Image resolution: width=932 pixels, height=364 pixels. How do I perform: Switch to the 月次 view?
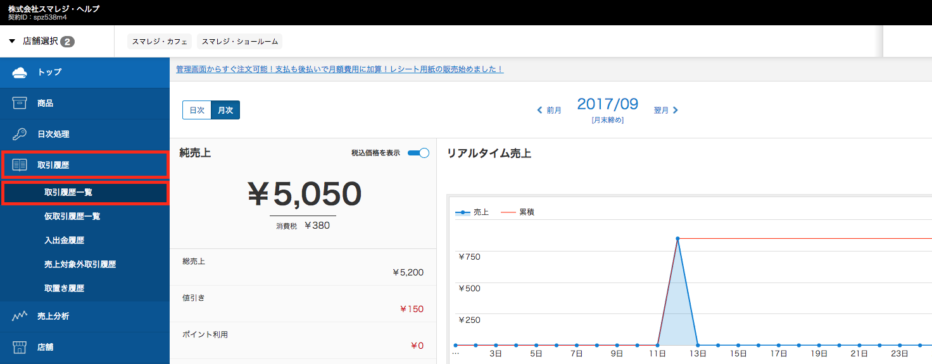[x=225, y=110]
